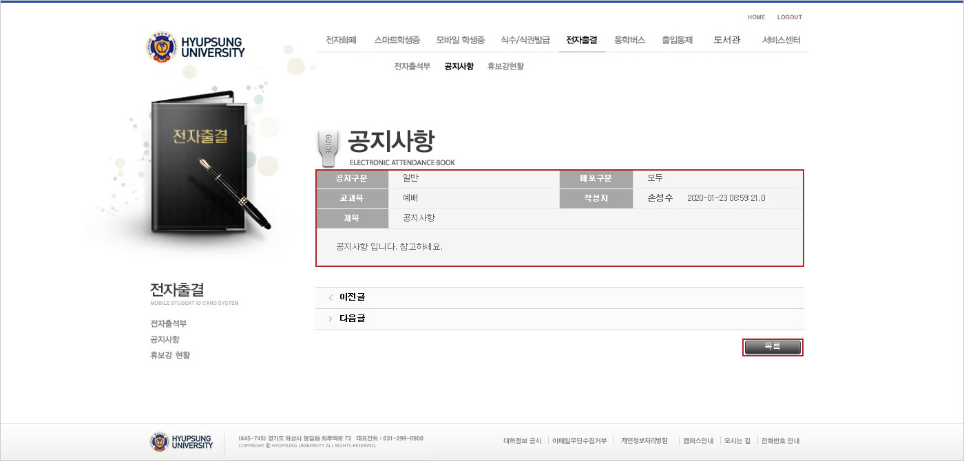Click the notice body text 공지사항 입니다. 참고하세요.
The width and height of the screenshot is (964, 461).
[x=389, y=246]
